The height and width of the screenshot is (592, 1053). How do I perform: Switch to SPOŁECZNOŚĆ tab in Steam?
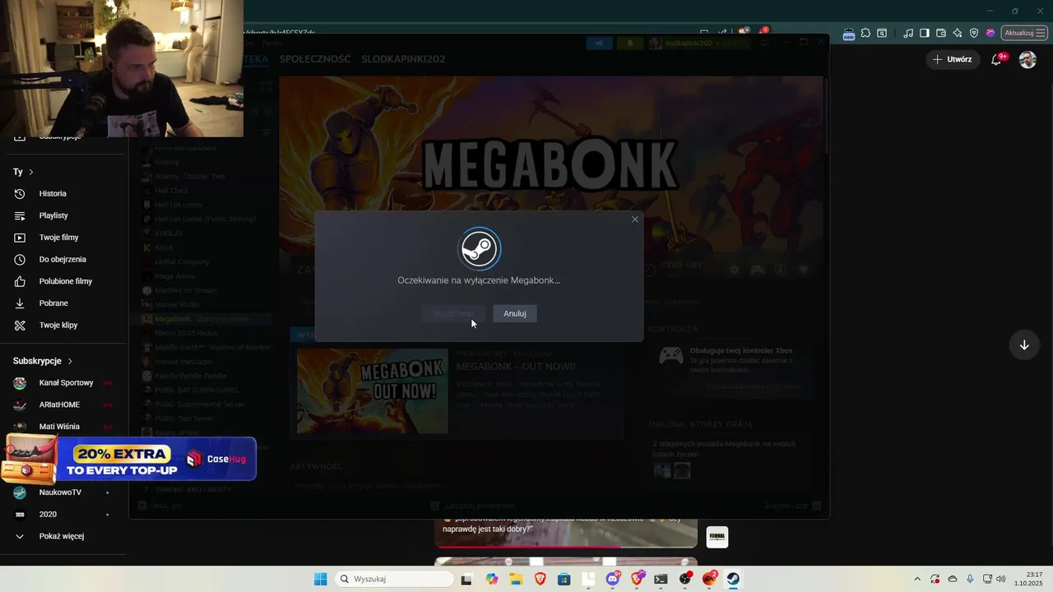point(315,59)
